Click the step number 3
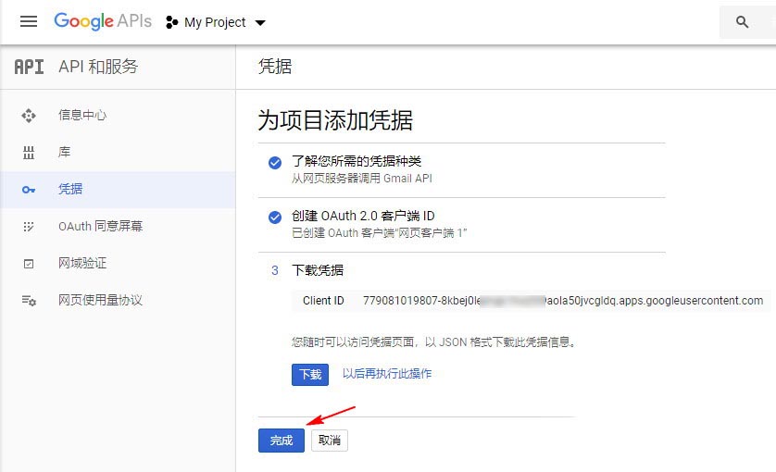 point(275,270)
